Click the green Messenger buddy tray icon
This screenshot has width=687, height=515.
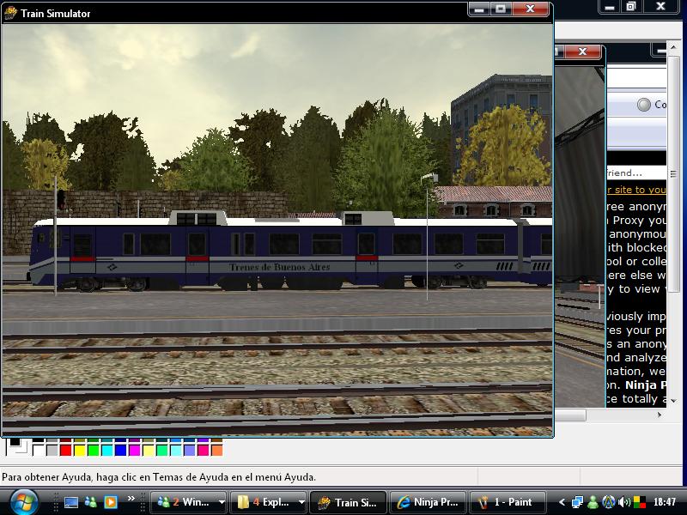click(593, 502)
